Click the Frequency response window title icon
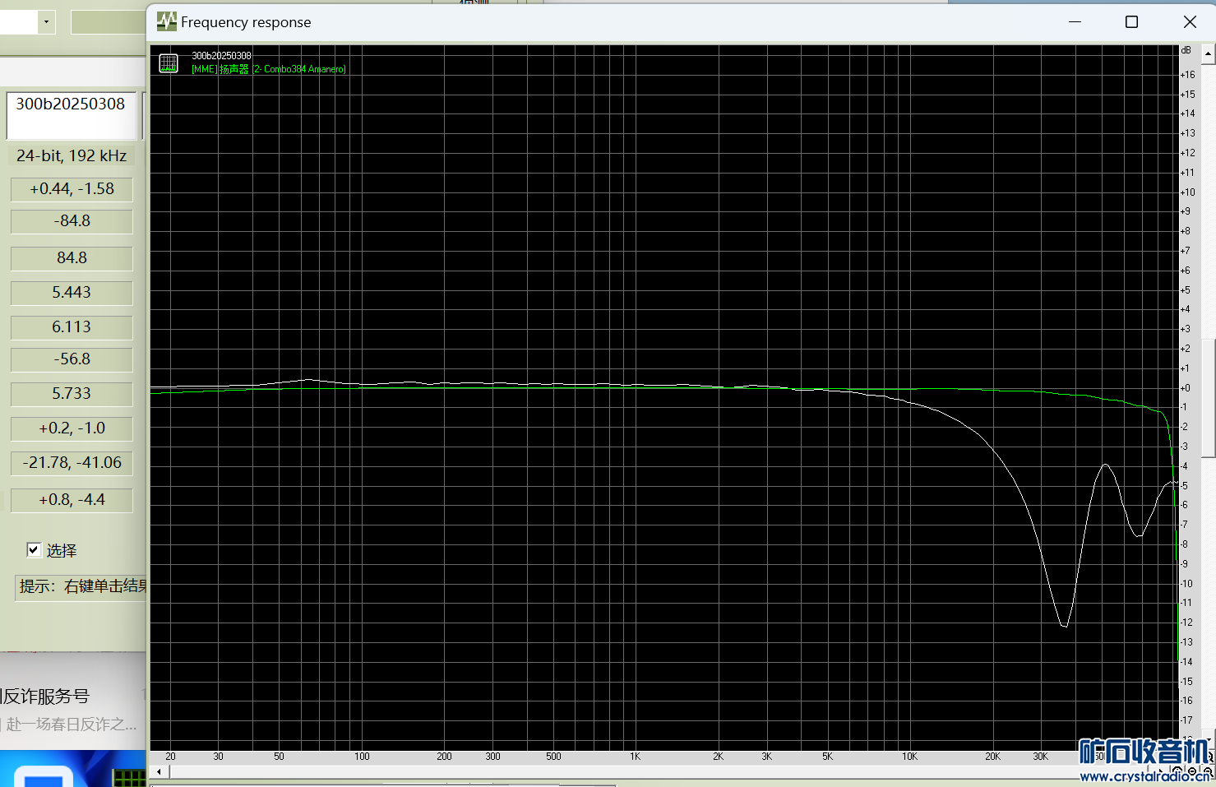Viewport: 1216px width, 787px height. tap(167, 21)
